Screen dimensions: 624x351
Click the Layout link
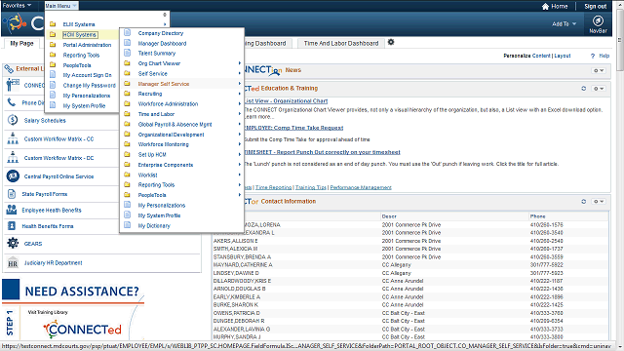pyautogui.click(x=563, y=56)
